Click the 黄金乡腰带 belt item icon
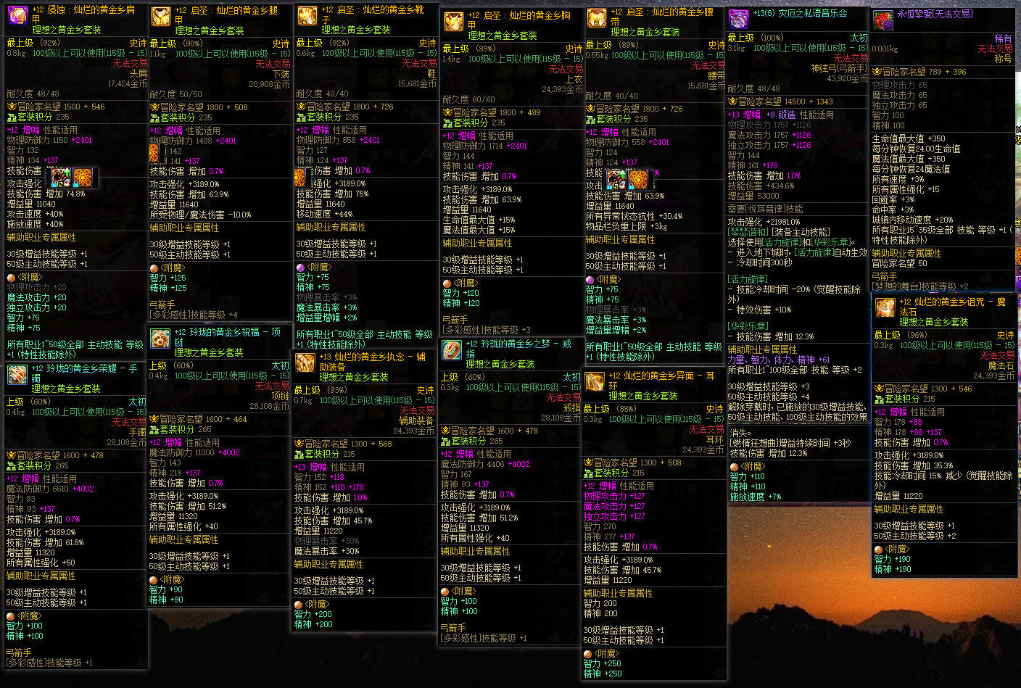Viewport: 1021px width, 688px height. tap(597, 19)
